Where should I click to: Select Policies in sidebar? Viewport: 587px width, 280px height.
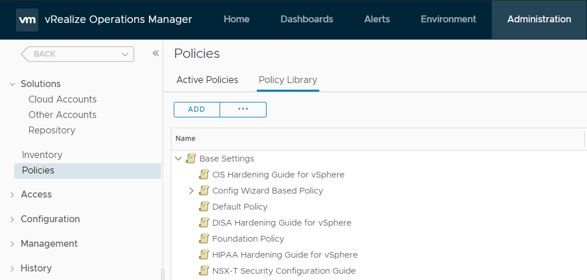(88, 171)
